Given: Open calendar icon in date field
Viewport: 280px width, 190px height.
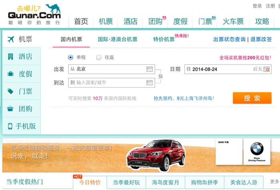Looking at the screenshot, I should tap(266, 69).
